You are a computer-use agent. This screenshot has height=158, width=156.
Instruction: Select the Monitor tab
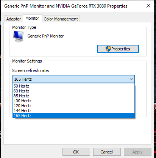click(x=32, y=19)
